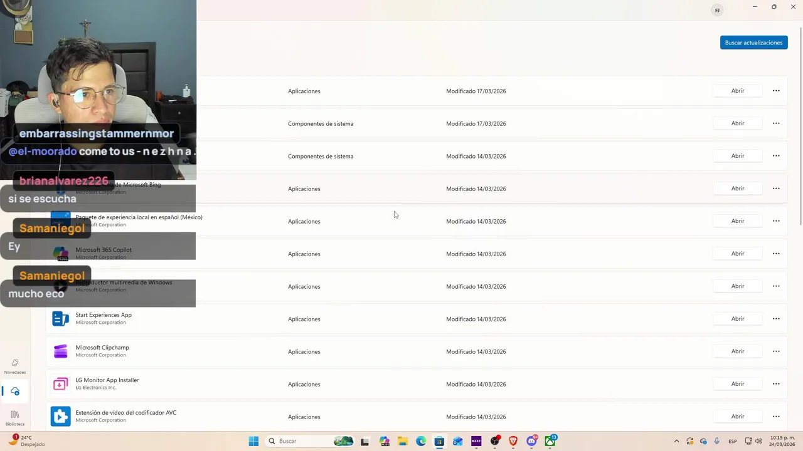Click the microphone tray icon

click(716, 441)
